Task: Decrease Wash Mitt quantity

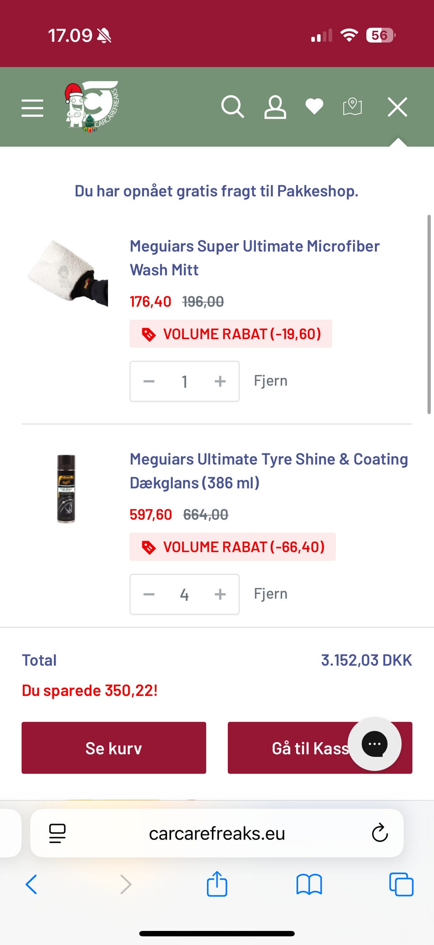Action: (x=149, y=381)
